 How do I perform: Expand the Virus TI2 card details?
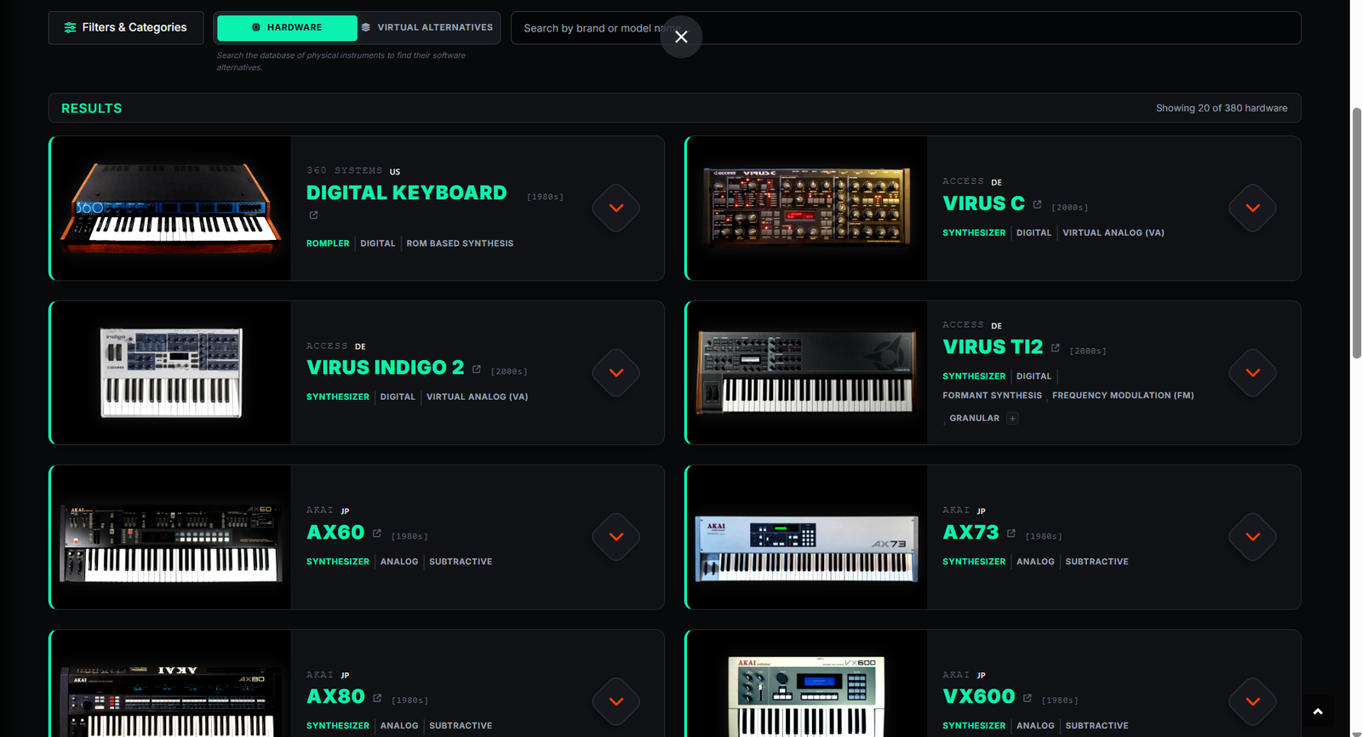(1253, 373)
